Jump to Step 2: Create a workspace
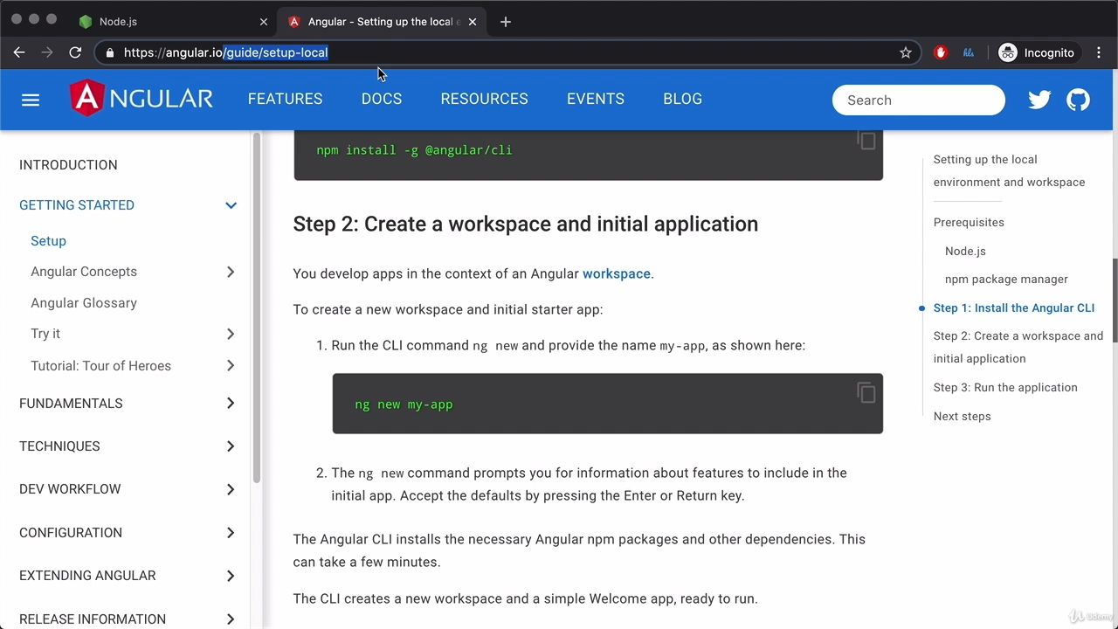This screenshot has height=629, width=1118. [1018, 347]
